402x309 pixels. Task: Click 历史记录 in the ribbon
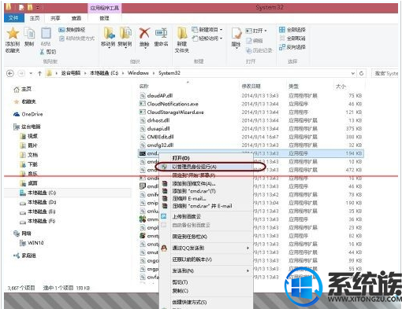pyautogui.click(x=259, y=50)
